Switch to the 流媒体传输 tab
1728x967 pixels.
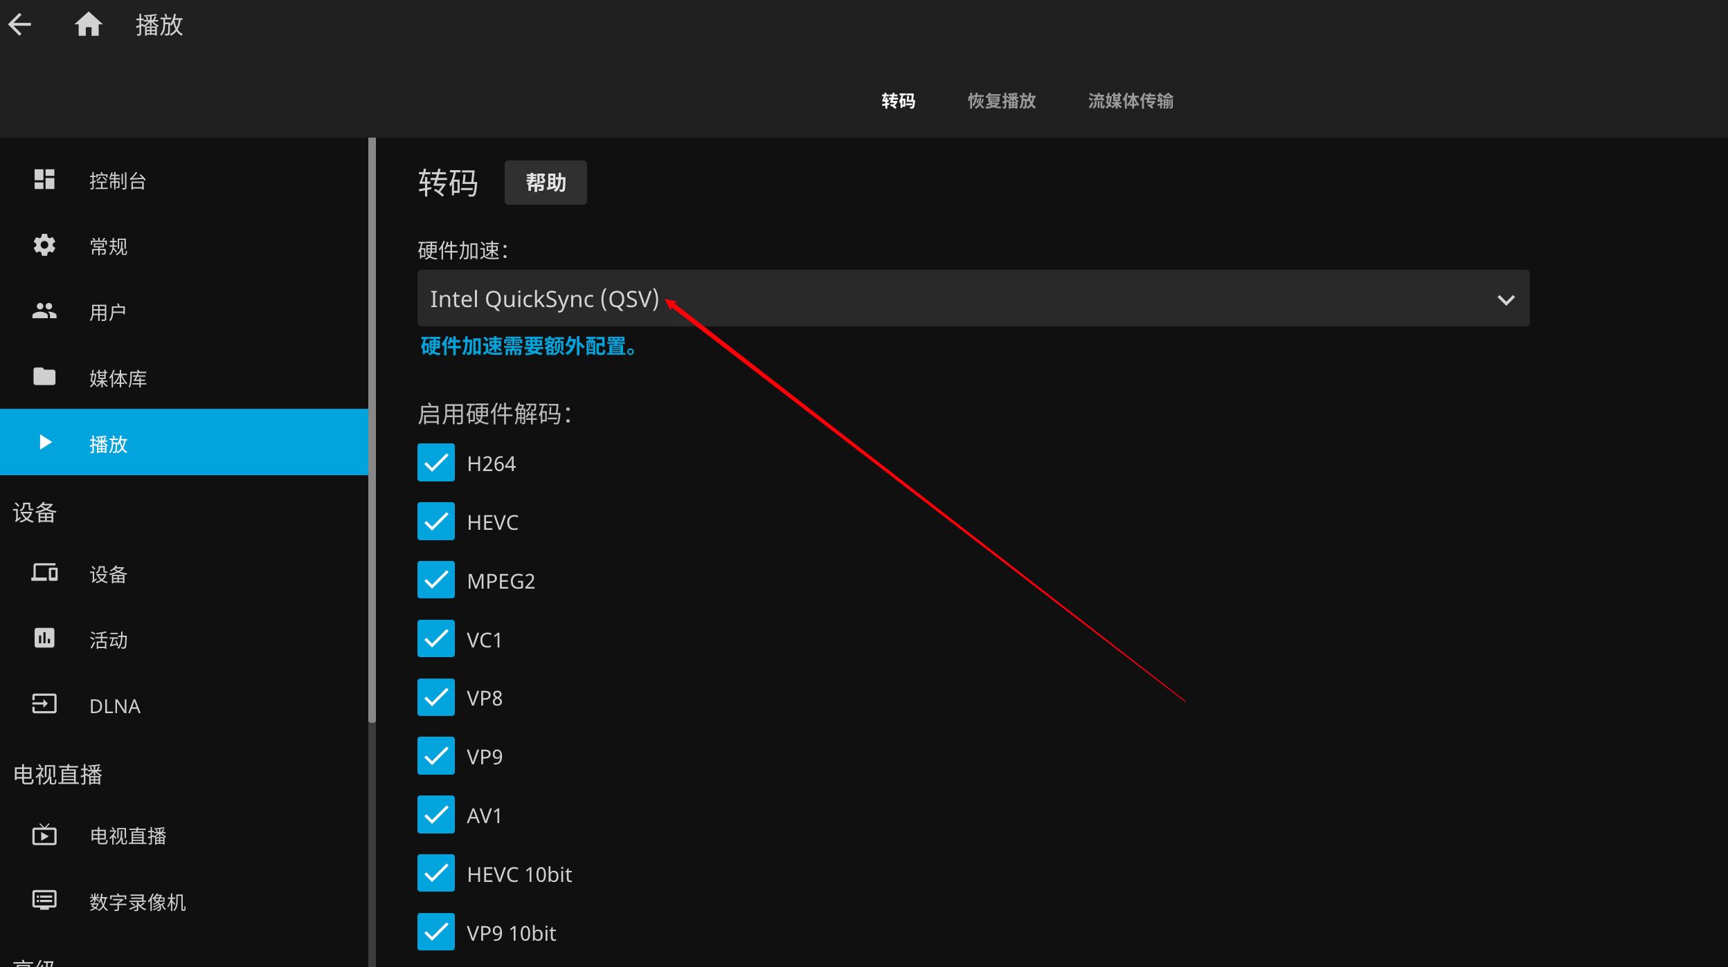click(x=1131, y=101)
